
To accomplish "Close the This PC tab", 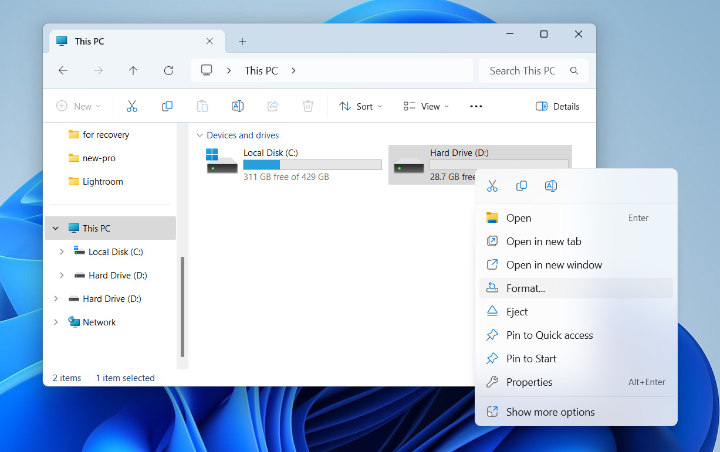I will pyautogui.click(x=210, y=41).
